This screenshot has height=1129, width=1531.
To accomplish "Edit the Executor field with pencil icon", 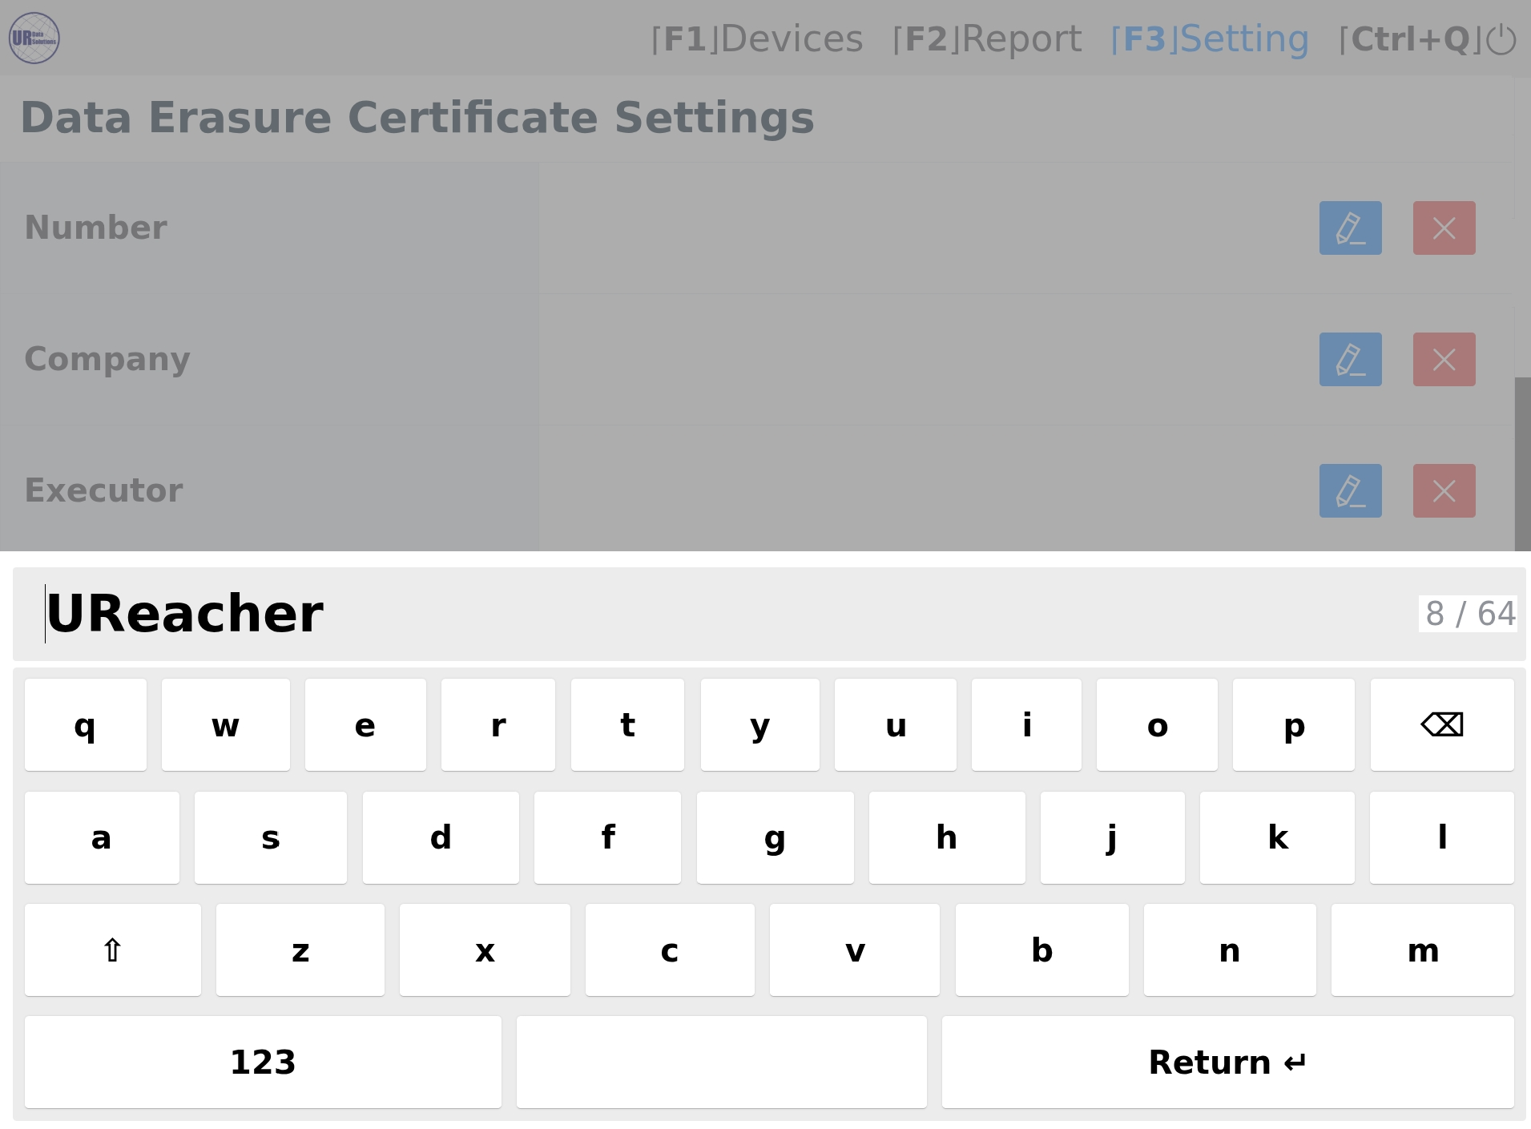I will (x=1350, y=491).
